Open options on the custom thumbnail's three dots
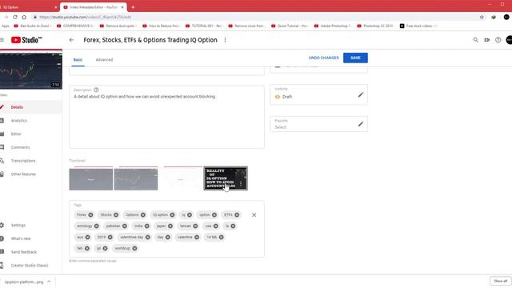The height and width of the screenshot is (288, 512). click(x=241, y=184)
